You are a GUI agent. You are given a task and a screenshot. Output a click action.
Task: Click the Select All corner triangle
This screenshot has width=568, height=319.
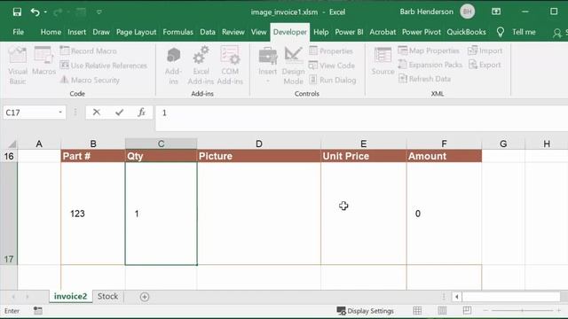(12, 144)
